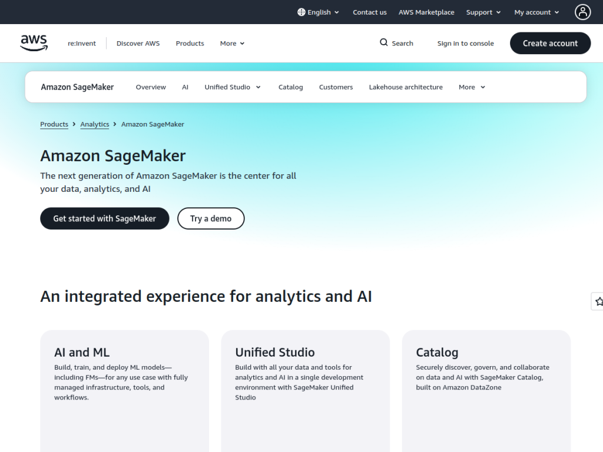Image resolution: width=603 pixels, height=452 pixels.
Task: Click the star feedback icon at right edge
Action: click(598, 301)
